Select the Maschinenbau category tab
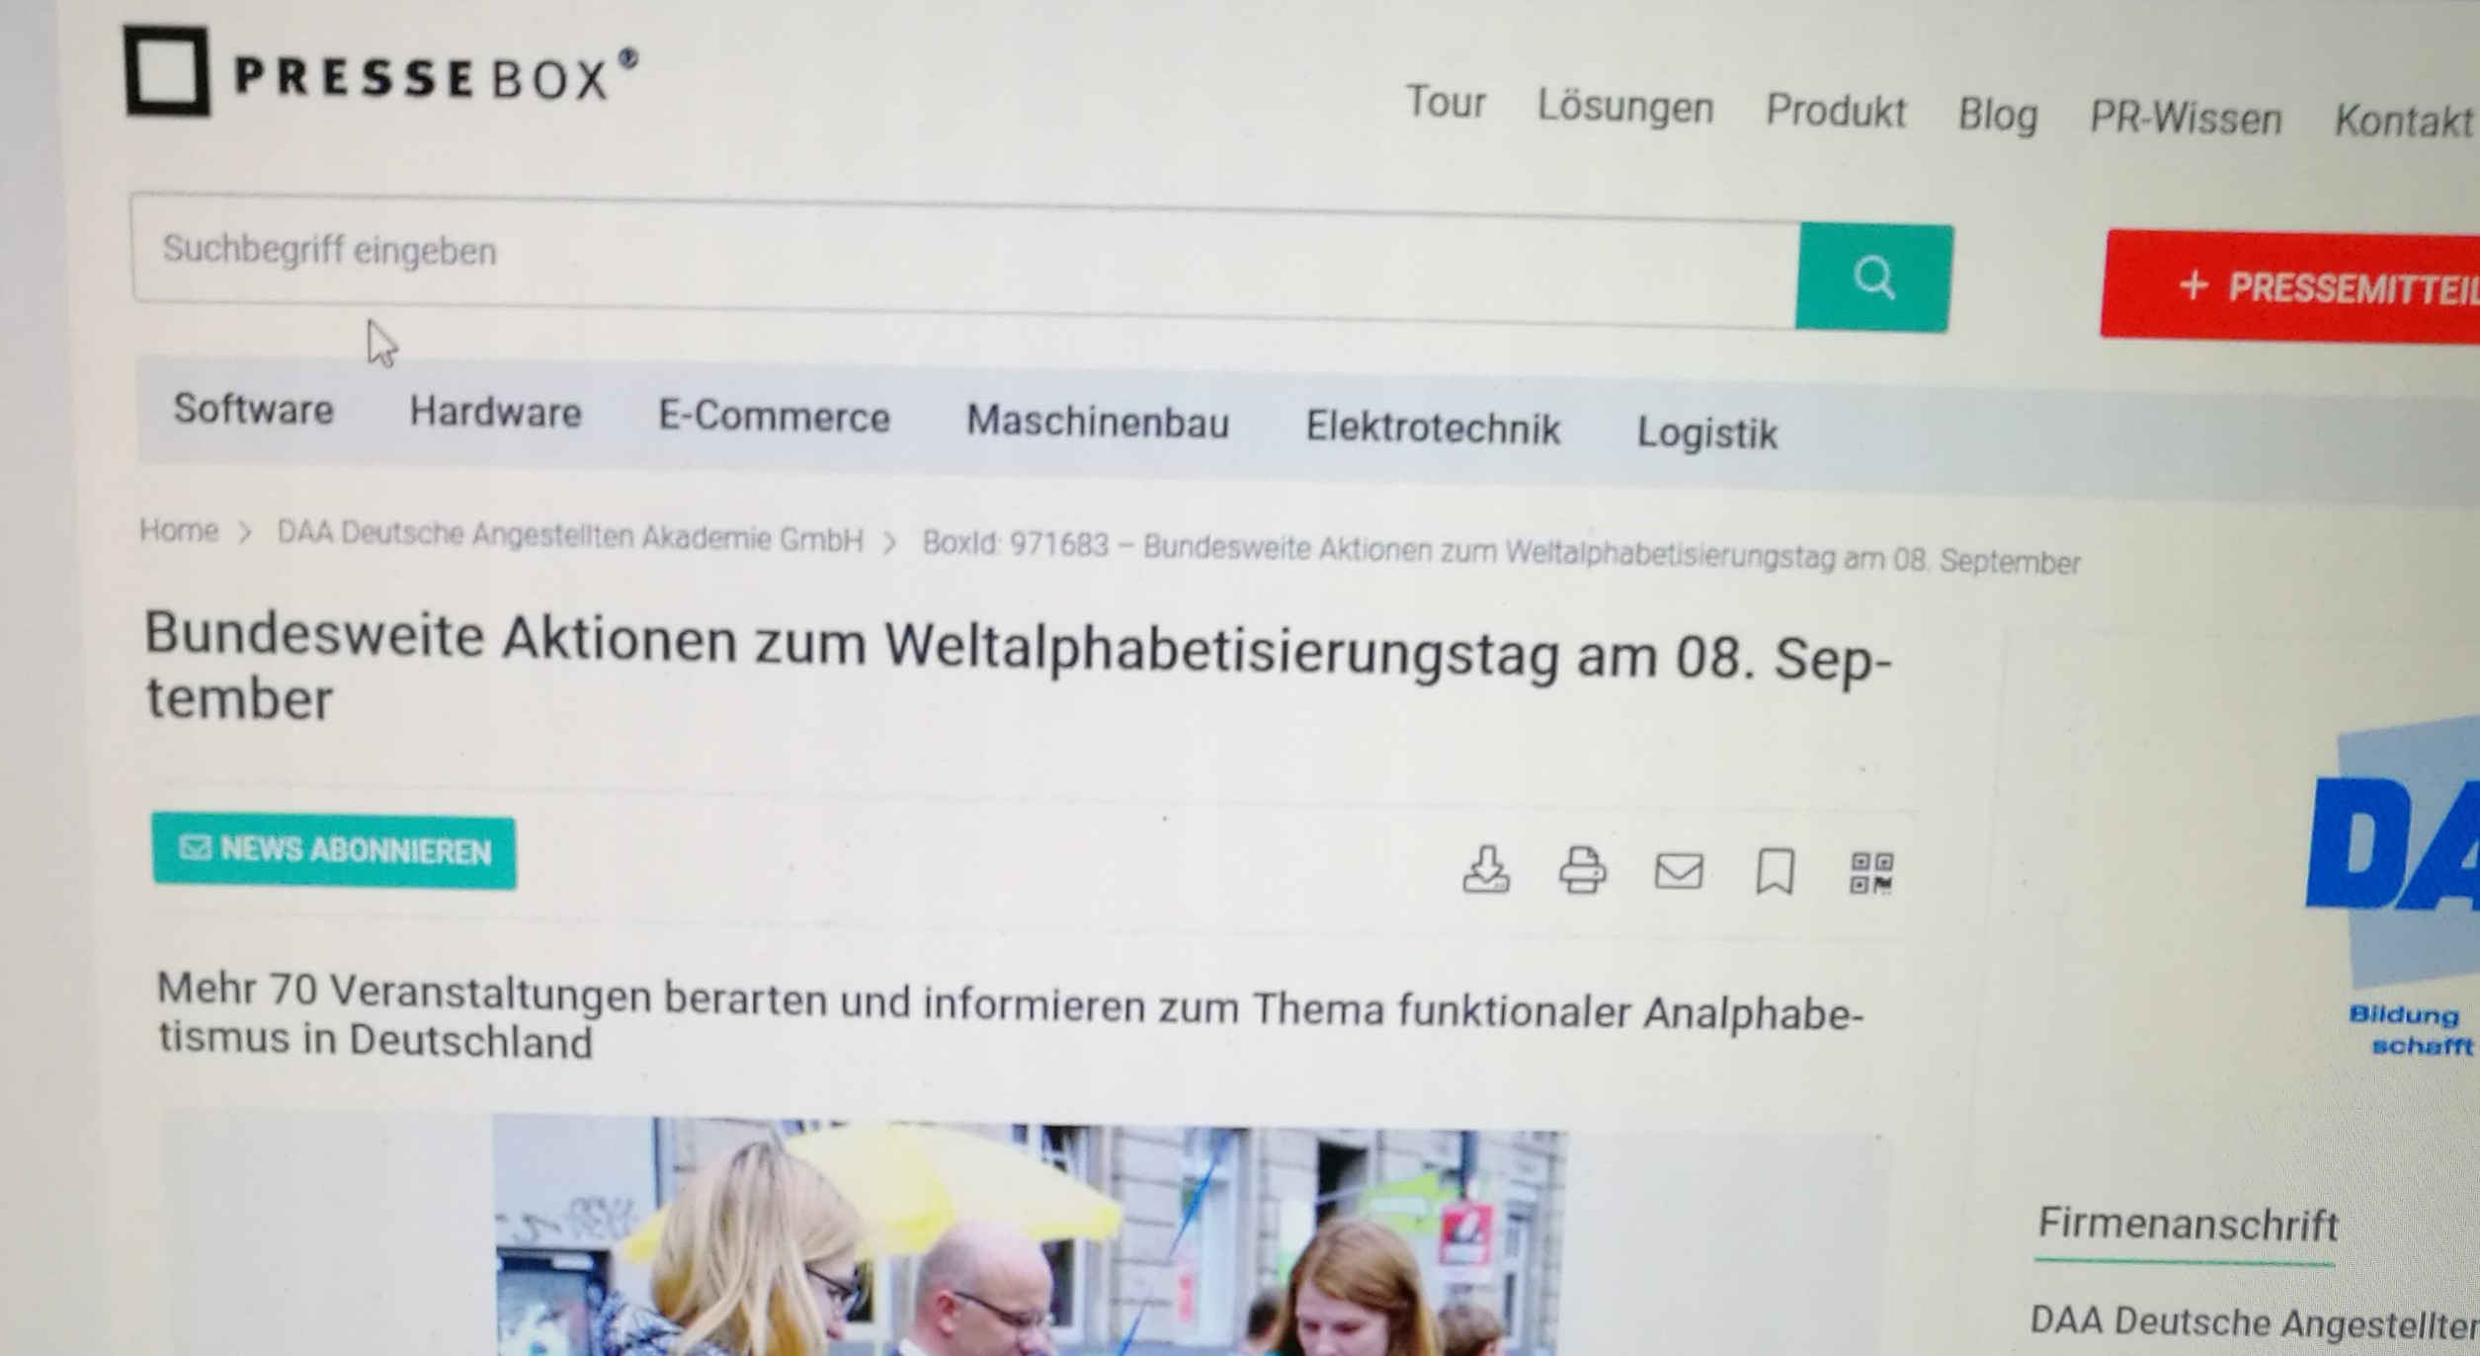 1098,423
